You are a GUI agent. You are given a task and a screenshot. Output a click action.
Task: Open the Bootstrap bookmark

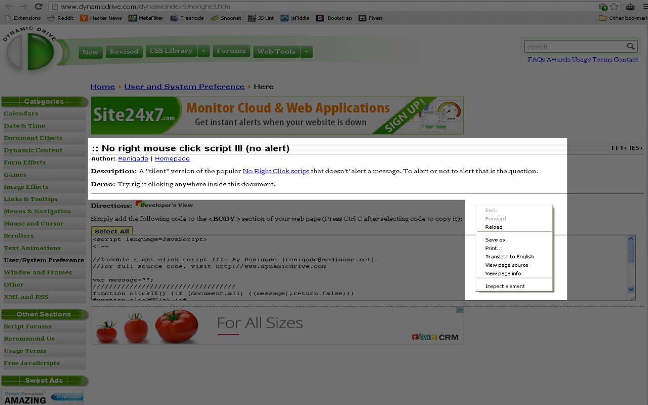334,18
